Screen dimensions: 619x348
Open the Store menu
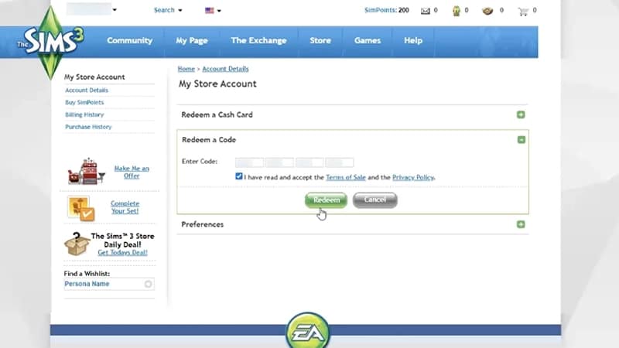320,41
